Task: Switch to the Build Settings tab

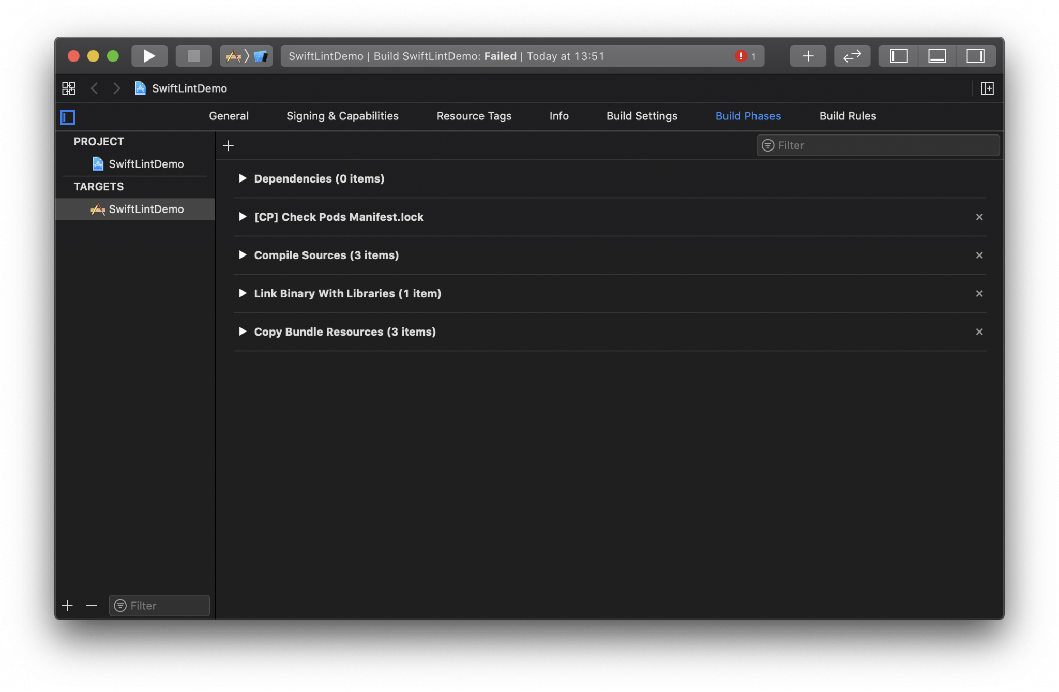Action: point(641,116)
